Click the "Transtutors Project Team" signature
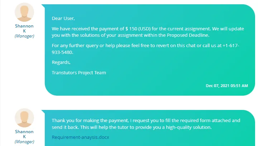Viewport: 273px width, 146px height. (x=79, y=72)
